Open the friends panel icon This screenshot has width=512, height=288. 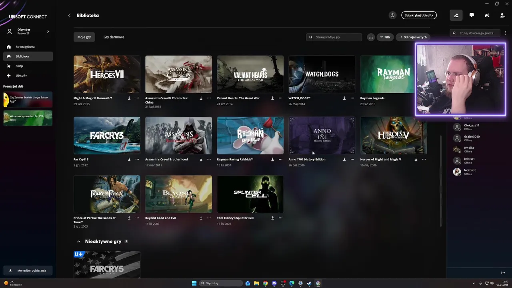point(456,15)
